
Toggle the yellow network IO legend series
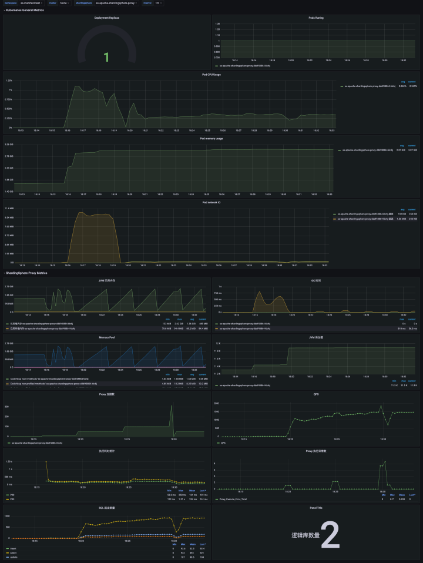(x=365, y=219)
